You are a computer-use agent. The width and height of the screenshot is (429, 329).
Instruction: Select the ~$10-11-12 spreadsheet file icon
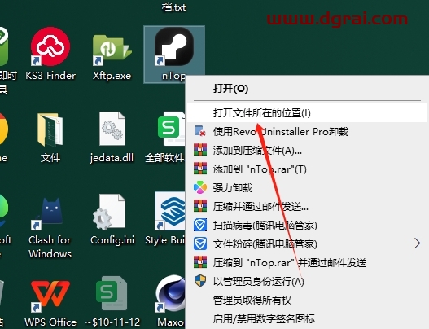pyautogui.click(x=112, y=293)
